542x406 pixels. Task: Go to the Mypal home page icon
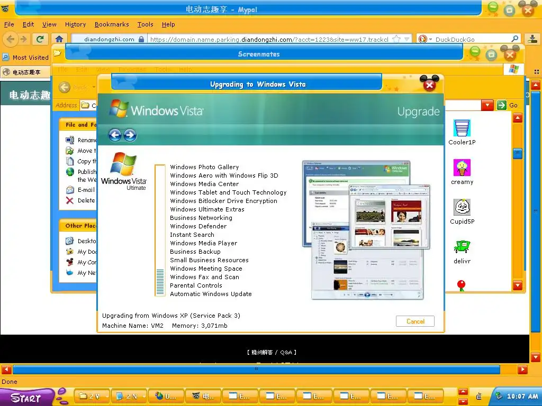tap(59, 39)
